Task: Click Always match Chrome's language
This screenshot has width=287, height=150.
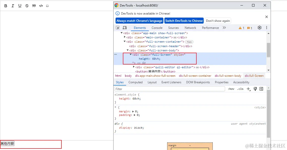Action: 139,21
